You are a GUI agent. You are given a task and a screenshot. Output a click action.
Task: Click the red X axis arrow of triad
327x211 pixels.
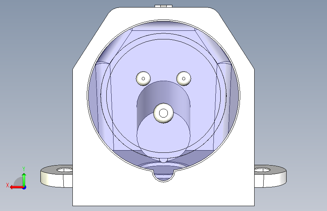tap(16, 187)
